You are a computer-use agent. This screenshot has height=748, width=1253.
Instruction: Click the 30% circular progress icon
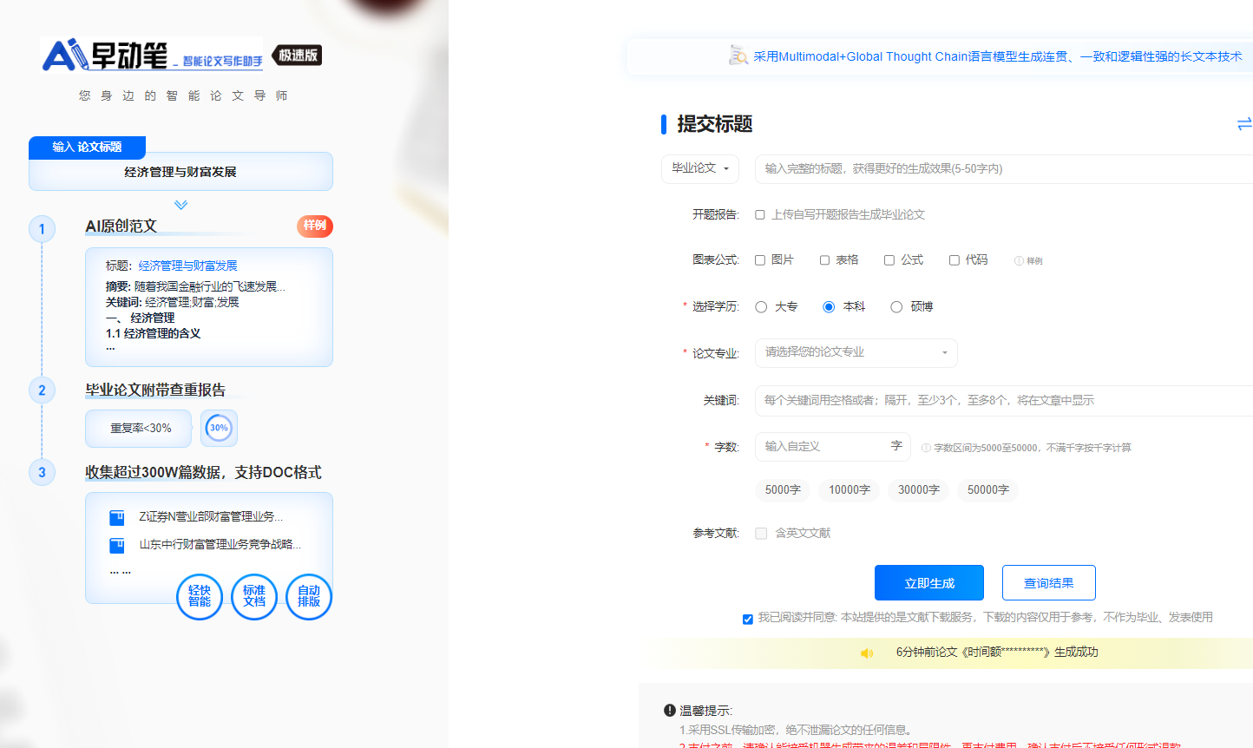(x=219, y=428)
